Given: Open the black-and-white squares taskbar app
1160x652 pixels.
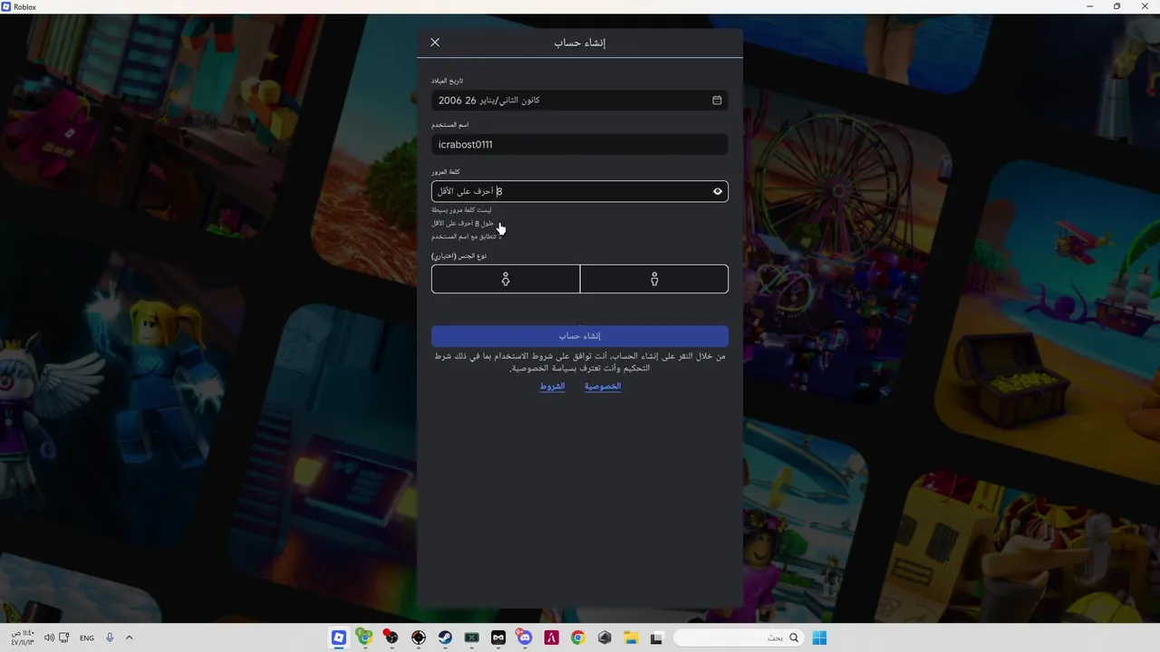Looking at the screenshot, I should pos(657,638).
